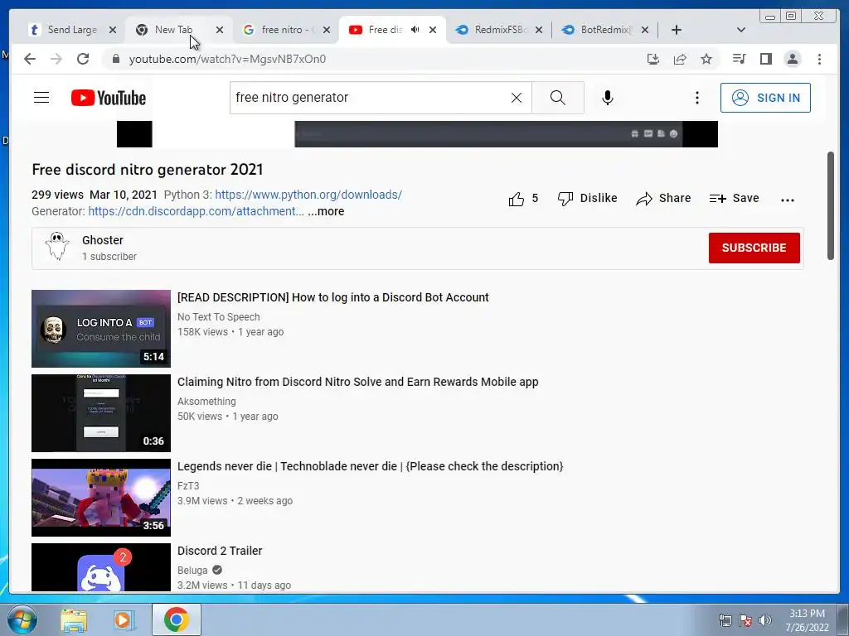849x636 pixels.
Task: Expand the tab search chevron
Action: tap(741, 30)
